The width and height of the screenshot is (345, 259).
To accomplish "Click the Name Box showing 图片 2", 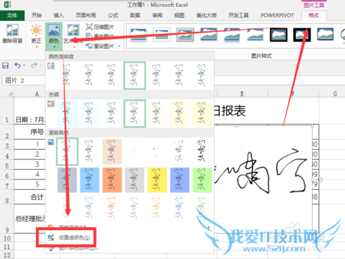I will (23, 81).
